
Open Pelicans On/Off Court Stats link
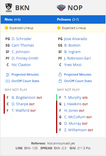78,81
